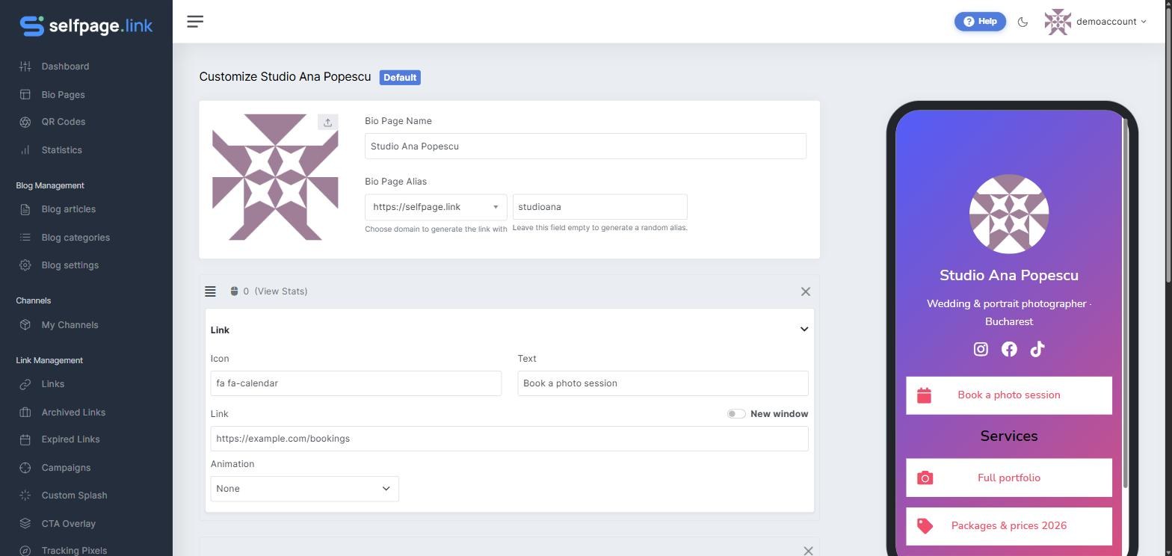Click the Icon field fa fa-calendar
Viewport: 1172px width, 556px height.
click(x=356, y=383)
